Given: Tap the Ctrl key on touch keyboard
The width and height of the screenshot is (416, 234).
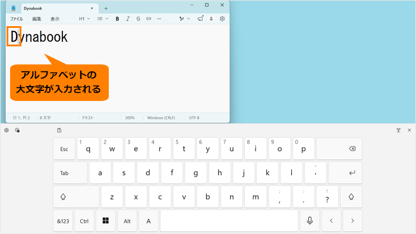Looking at the screenshot, I should pos(84,221).
